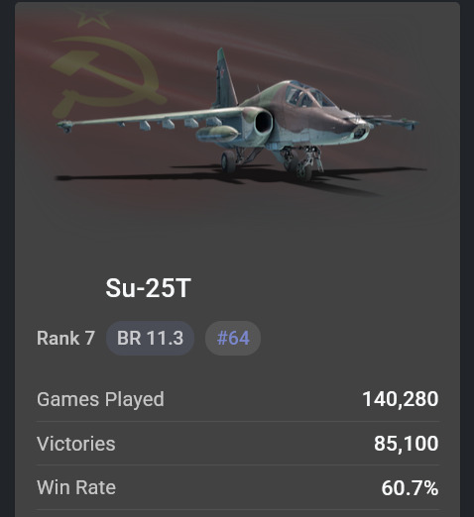The image size is (474, 517).
Task: Click the Su-25T aircraft image
Action: (238, 116)
